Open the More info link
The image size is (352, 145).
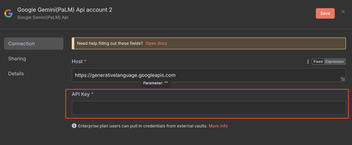[x=218, y=126]
